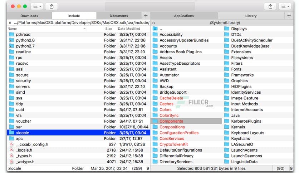Switch to the include tab

pyautogui.click(x=74, y=16)
